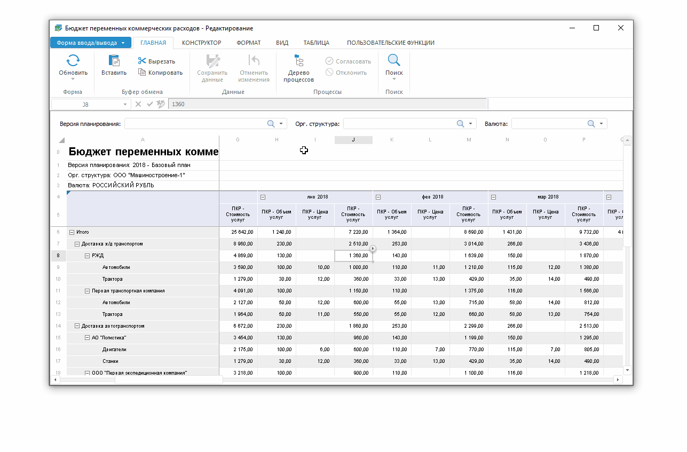Click the Сохранить данные icon

212,60
